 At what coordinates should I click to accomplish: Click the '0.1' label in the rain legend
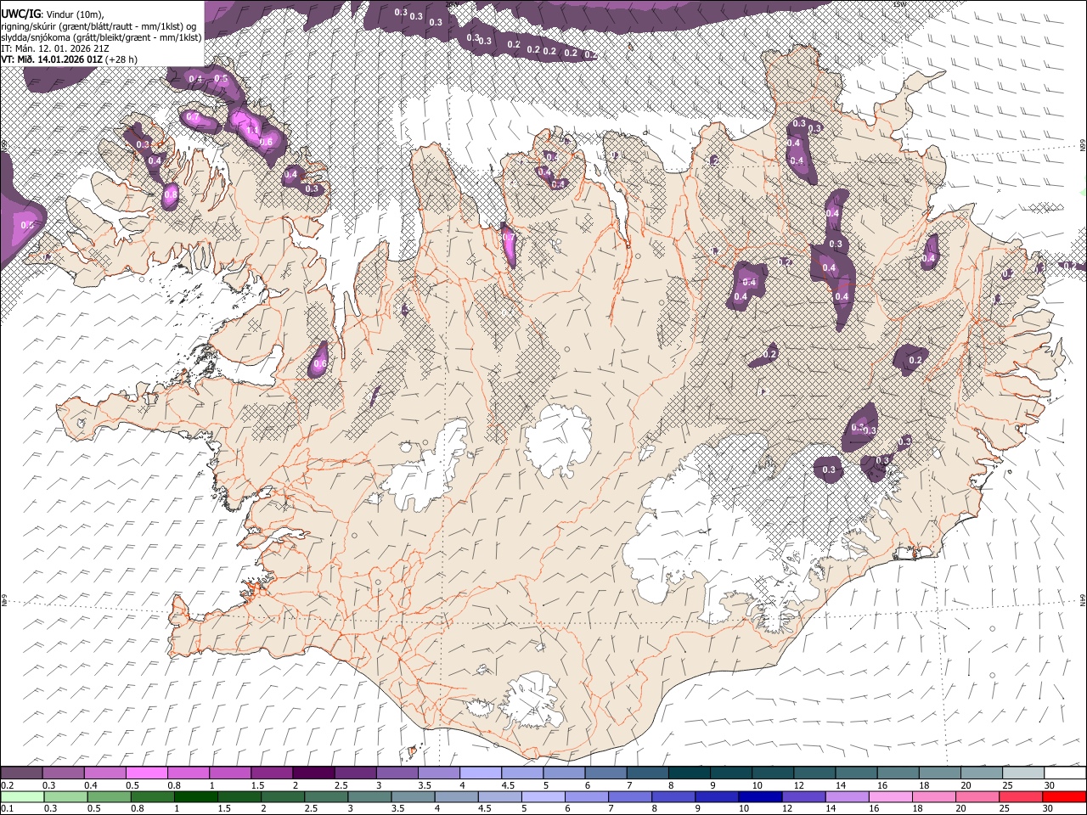point(6,808)
